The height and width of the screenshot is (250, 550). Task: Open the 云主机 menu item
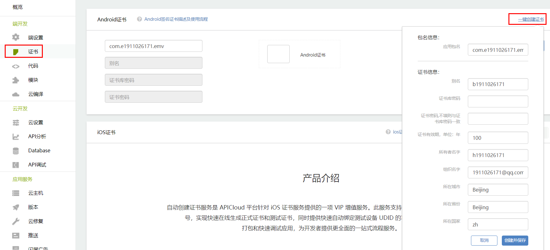point(36,193)
